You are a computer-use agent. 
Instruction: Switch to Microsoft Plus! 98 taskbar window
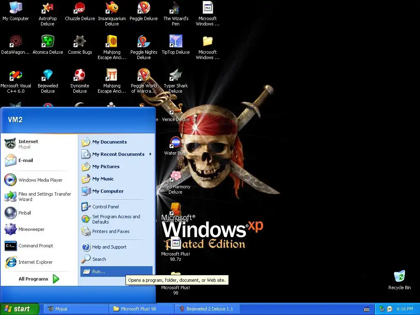[x=142, y=309]
